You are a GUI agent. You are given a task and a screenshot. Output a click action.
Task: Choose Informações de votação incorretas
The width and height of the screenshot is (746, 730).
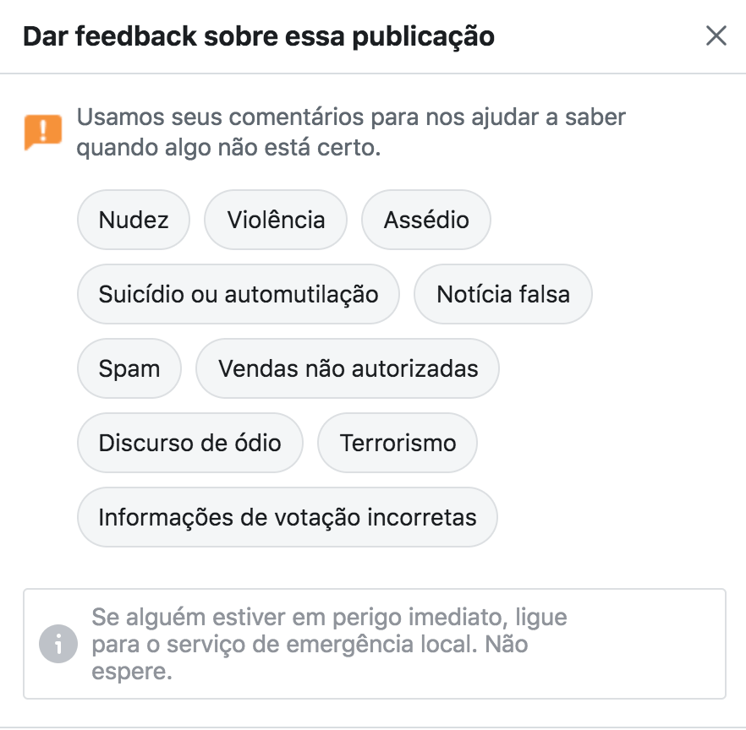coord(288,516)
